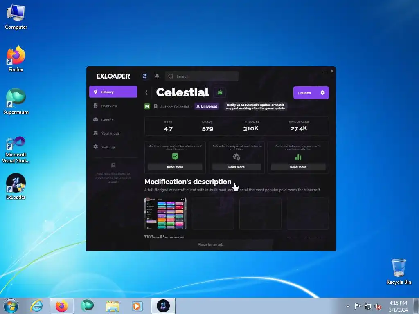Click the green gift icon beside Celestial

click(220, 93)
